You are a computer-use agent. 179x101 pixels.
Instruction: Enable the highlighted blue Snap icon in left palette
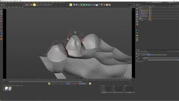tap(1, 33)
